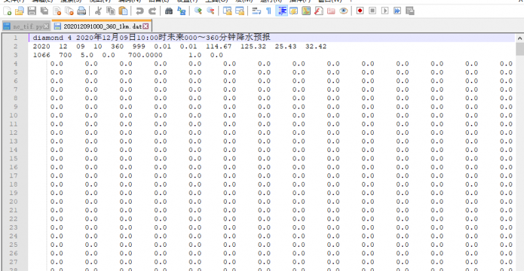Undo the last edit
524x271 pixels.
(x=140, y=11)
